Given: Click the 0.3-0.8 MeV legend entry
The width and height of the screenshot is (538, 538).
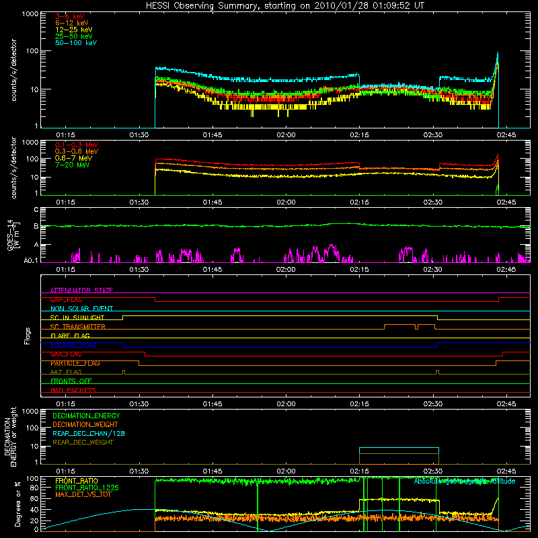Looking at the screenshot, I should pos(77,151).
